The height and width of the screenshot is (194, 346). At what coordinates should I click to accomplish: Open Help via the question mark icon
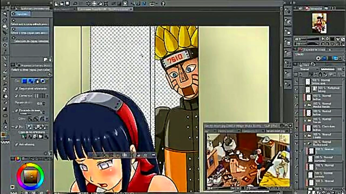(163, 4)
